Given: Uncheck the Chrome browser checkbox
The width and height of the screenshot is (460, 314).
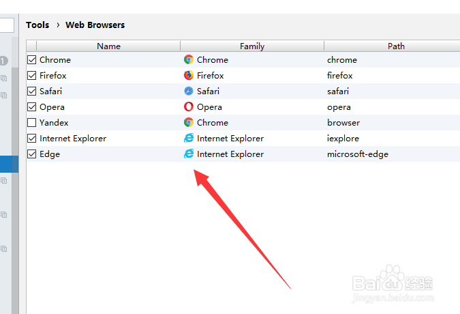Looking at the screenshot, I should tap(31, 59).
